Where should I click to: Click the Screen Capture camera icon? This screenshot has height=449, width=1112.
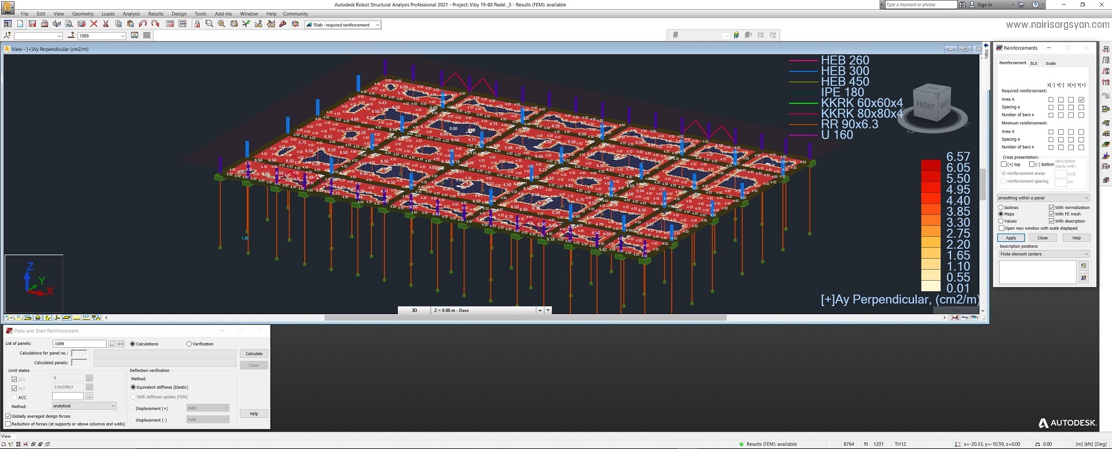pyautogui.click(x=81, y=24)
